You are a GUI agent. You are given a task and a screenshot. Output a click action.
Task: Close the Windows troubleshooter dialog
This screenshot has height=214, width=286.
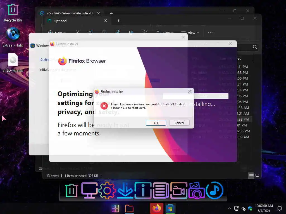(183, 37)
